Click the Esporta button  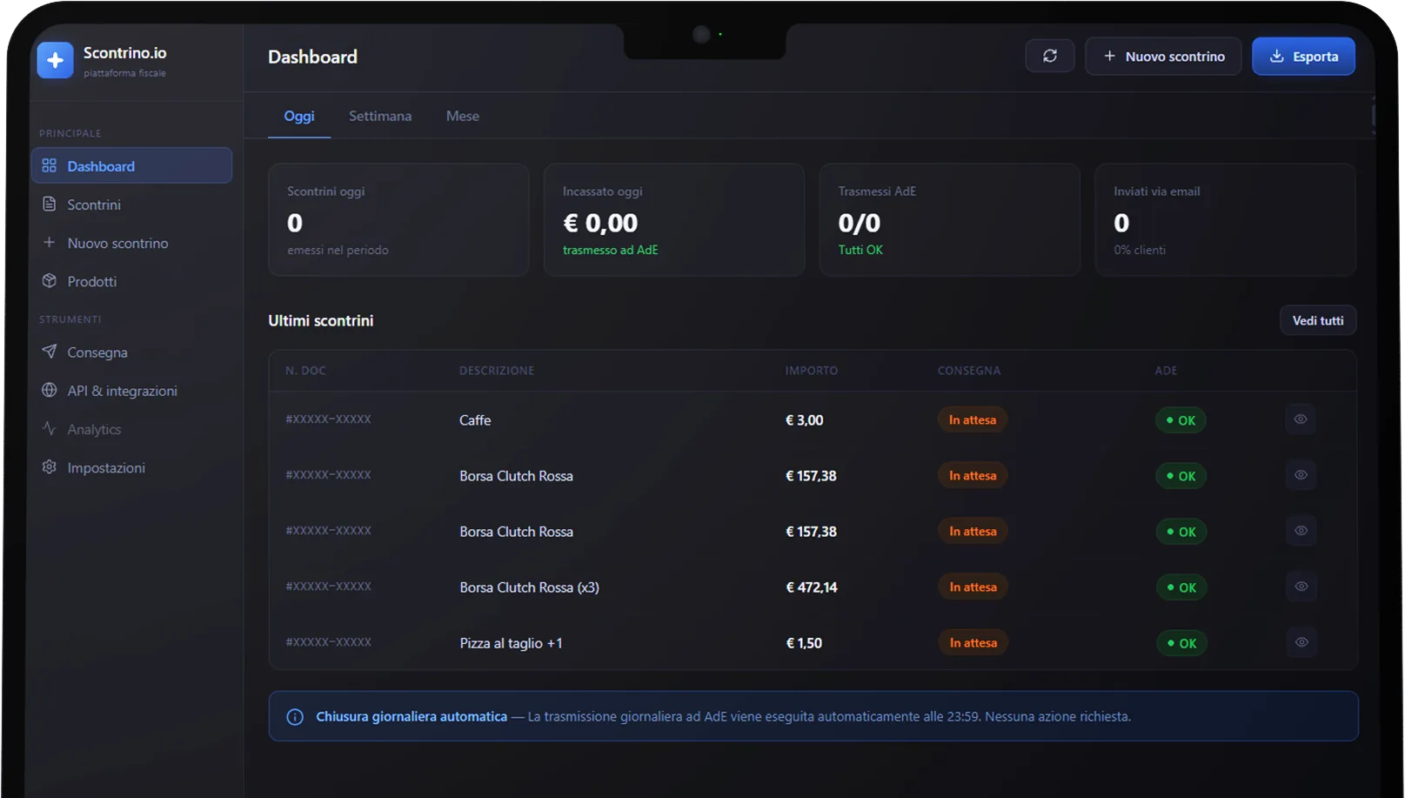click(1303, 57)
